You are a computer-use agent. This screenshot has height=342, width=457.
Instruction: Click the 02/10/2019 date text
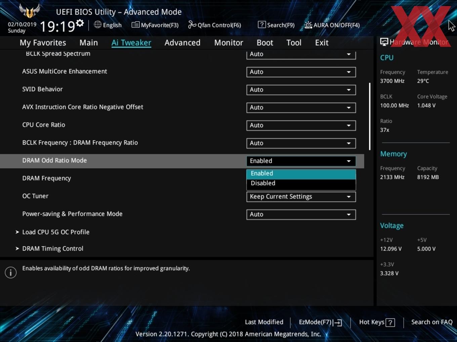22,24
